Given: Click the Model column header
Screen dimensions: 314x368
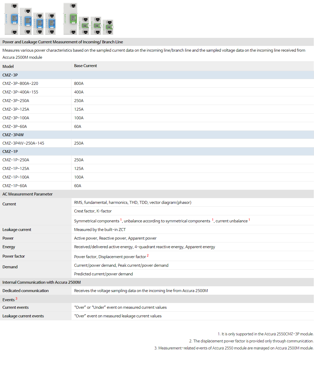Looking at the screenshot, I should [x=8, y=66].
